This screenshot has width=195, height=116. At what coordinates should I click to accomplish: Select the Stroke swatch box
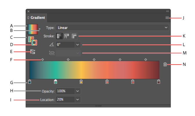point(34,43)
